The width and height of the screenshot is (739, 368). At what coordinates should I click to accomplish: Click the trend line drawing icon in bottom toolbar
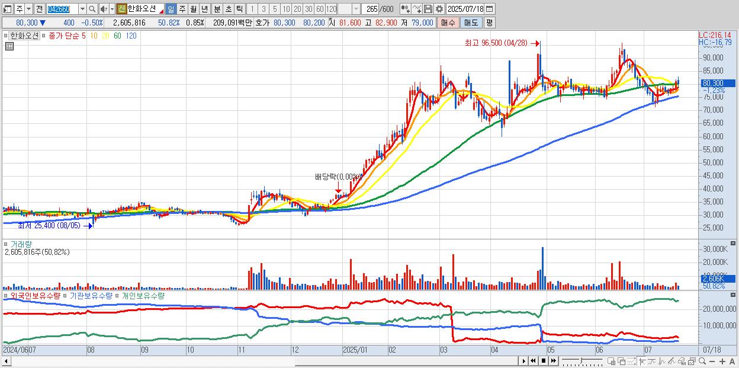(x=652, y=361)
